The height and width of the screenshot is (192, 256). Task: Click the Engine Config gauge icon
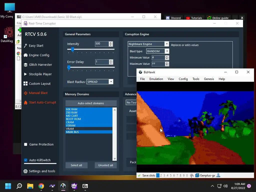click(25, 55)
